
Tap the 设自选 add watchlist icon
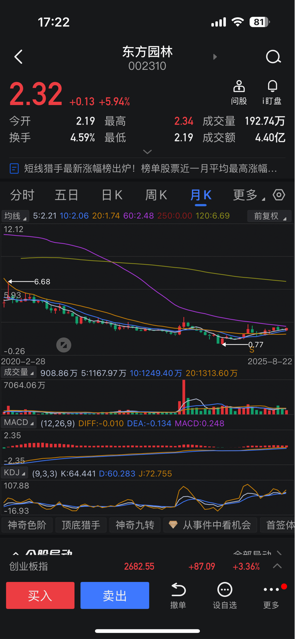225,589
